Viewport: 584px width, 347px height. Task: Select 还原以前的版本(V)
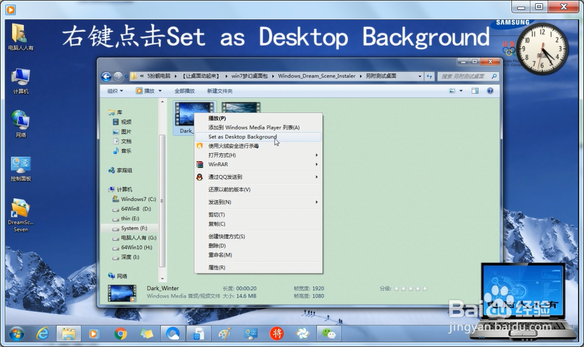258,189
